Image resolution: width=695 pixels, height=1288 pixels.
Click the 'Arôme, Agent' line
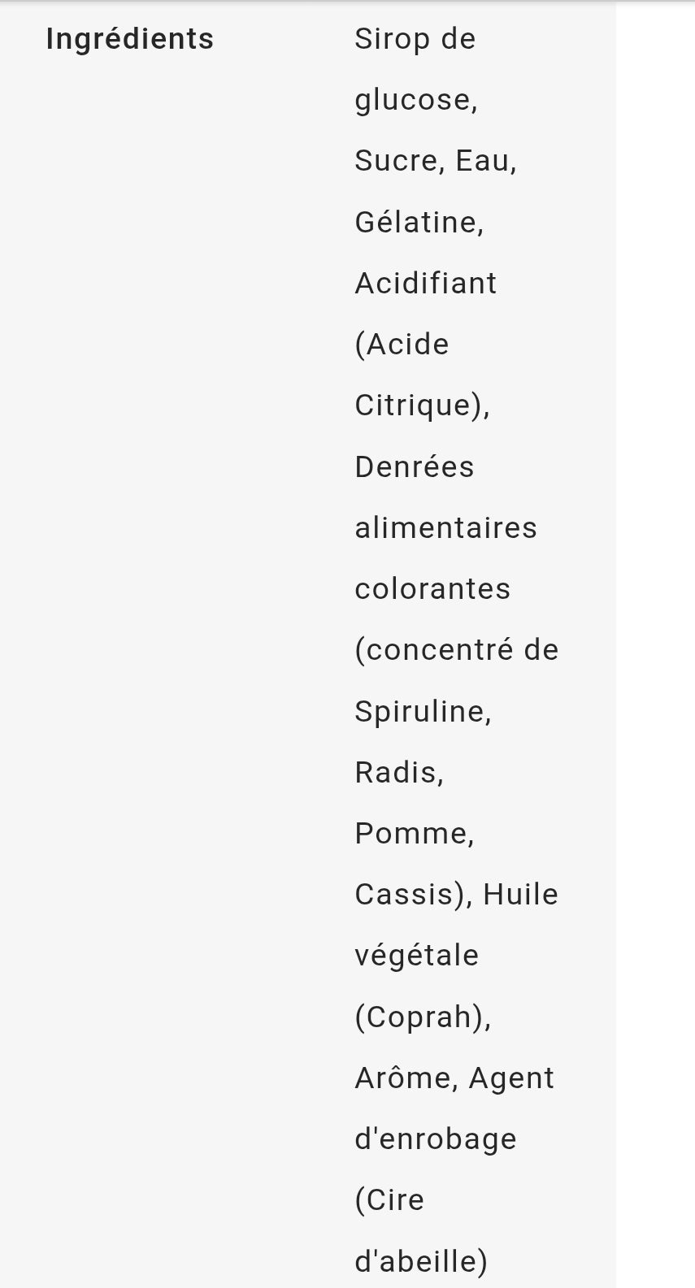[454, 1079]
